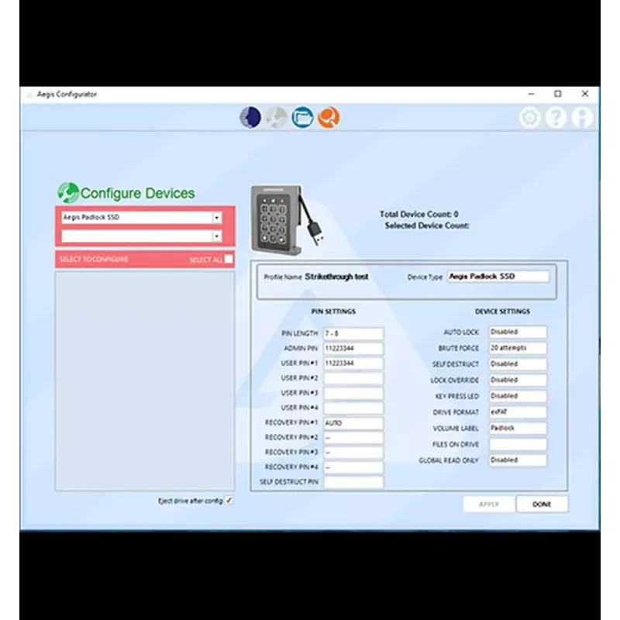This screenshot has width=620, height=620.
Task: Click the Admin PIN field
Action: [353, 348]
